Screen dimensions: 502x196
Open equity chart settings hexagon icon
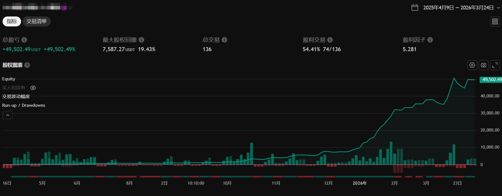472,65
